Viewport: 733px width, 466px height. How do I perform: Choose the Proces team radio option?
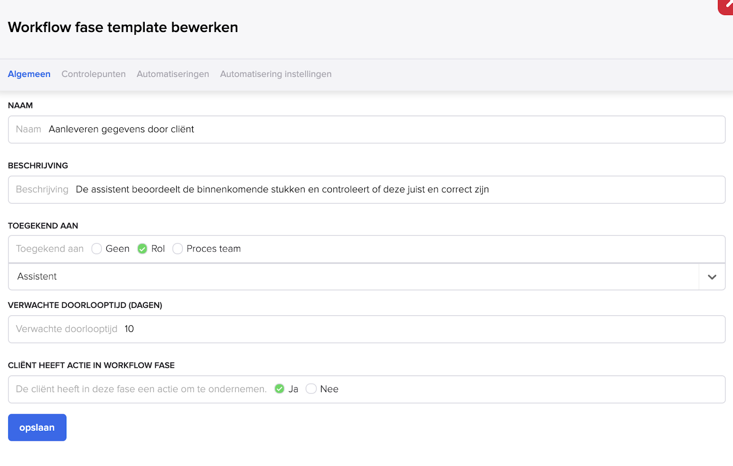(178, 249)
